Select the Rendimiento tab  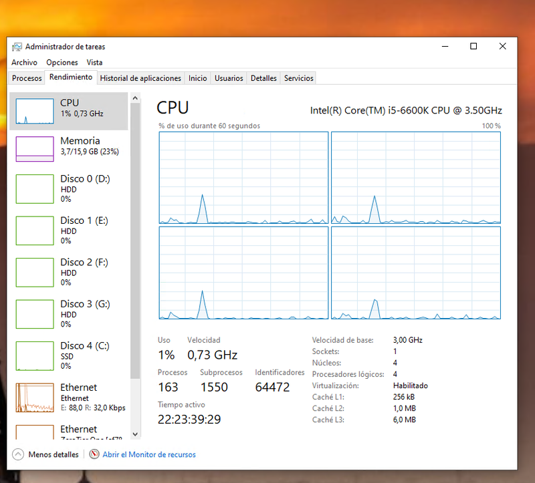[x=71, y=77]
